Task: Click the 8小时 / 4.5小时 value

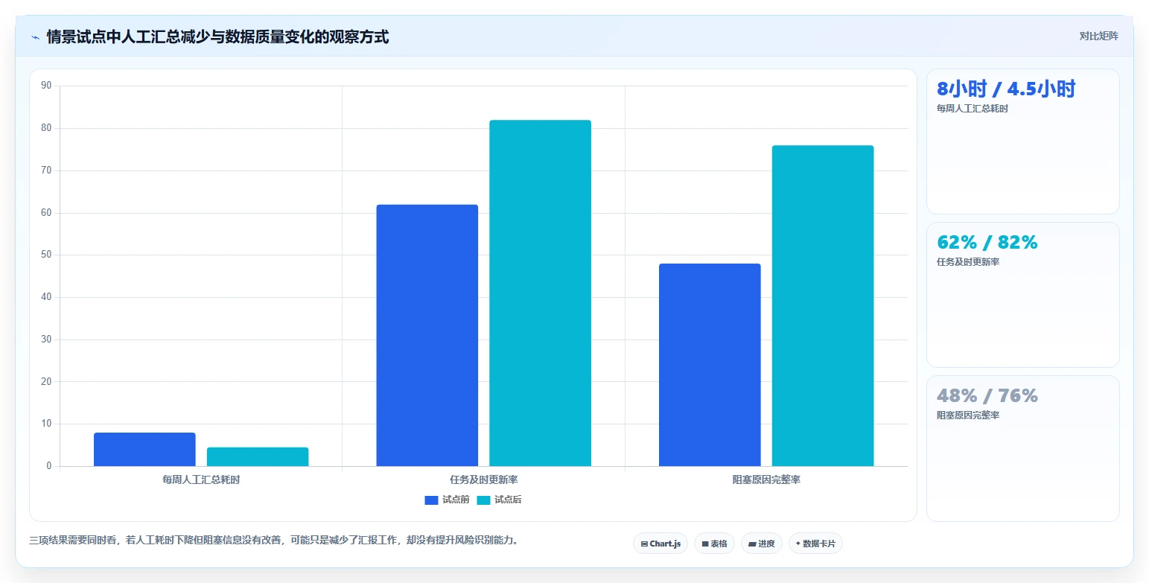Action: [x=1006, y=89]
